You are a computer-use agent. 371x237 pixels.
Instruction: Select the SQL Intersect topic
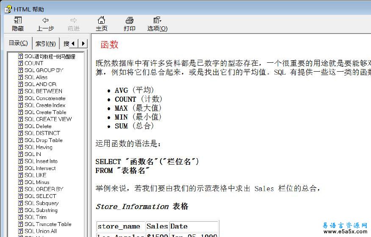(x=40, y=168)
